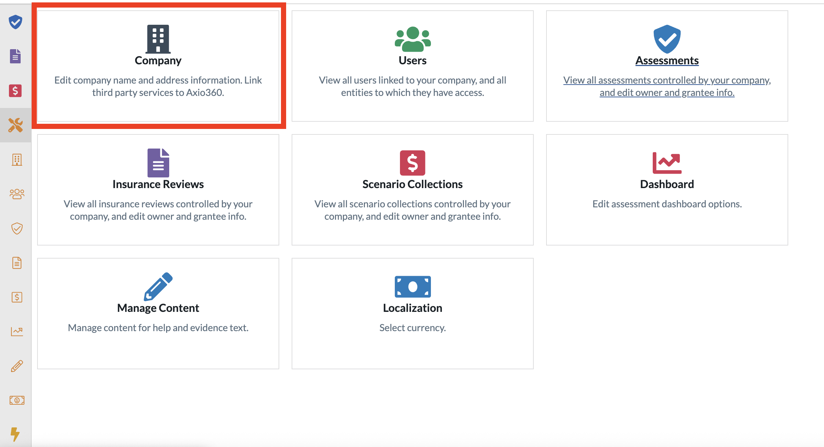Open the purple document sidebar icon
Viewport: 824px width, 447px height.
point(15,56)
